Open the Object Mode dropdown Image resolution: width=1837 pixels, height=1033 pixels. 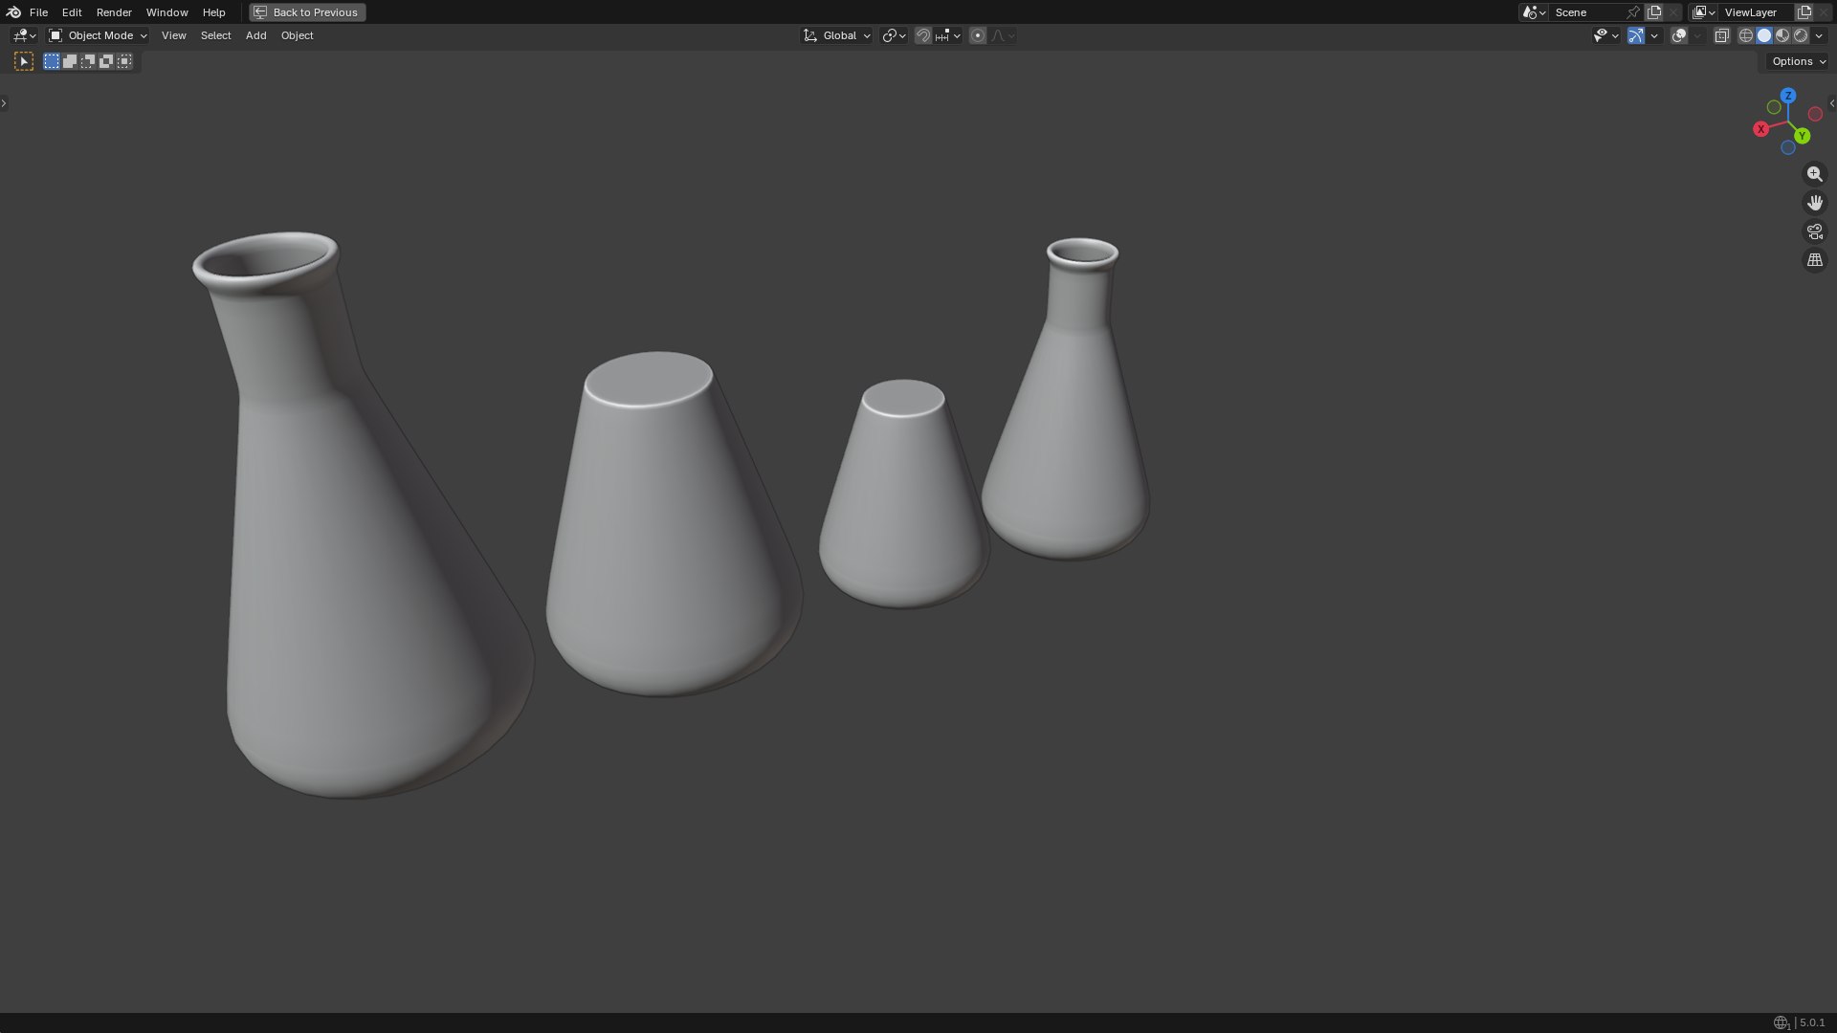(x=98, y=35)
